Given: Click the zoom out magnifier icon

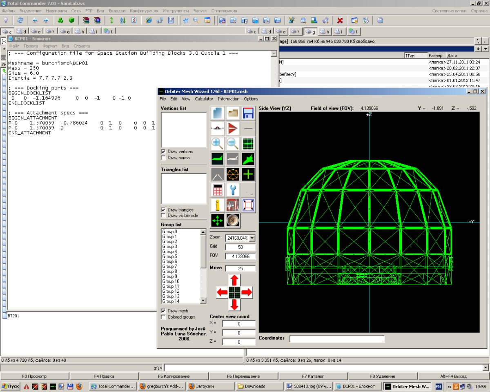Looking at the screenshot, I should pos(233,143).
